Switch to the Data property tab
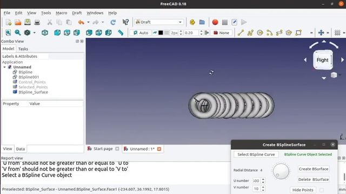This screenshot has height=194, width=346. tap(21, 149)
